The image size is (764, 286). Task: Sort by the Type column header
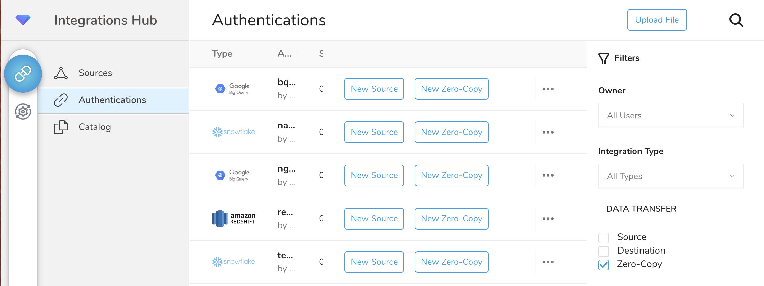pyautogui.click(x=222, y=54)
